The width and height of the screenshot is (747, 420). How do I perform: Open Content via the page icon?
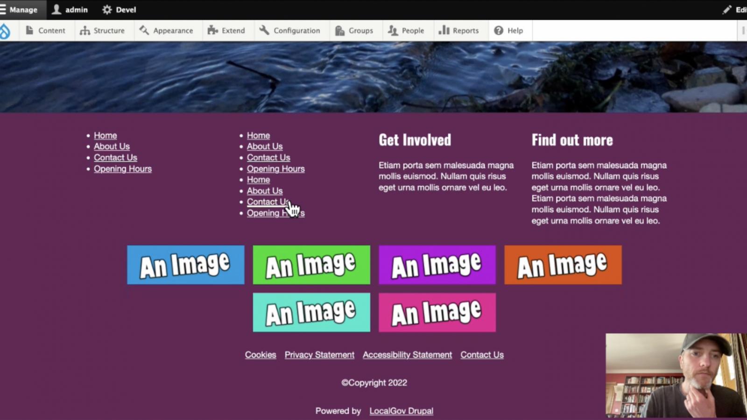pos(29,30)
